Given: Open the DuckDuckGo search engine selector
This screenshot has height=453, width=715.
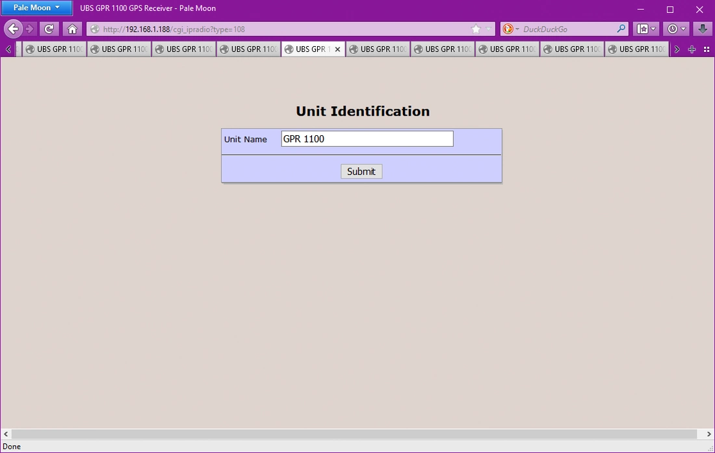Looking at the screenshot, I should (x=510, y=29).
